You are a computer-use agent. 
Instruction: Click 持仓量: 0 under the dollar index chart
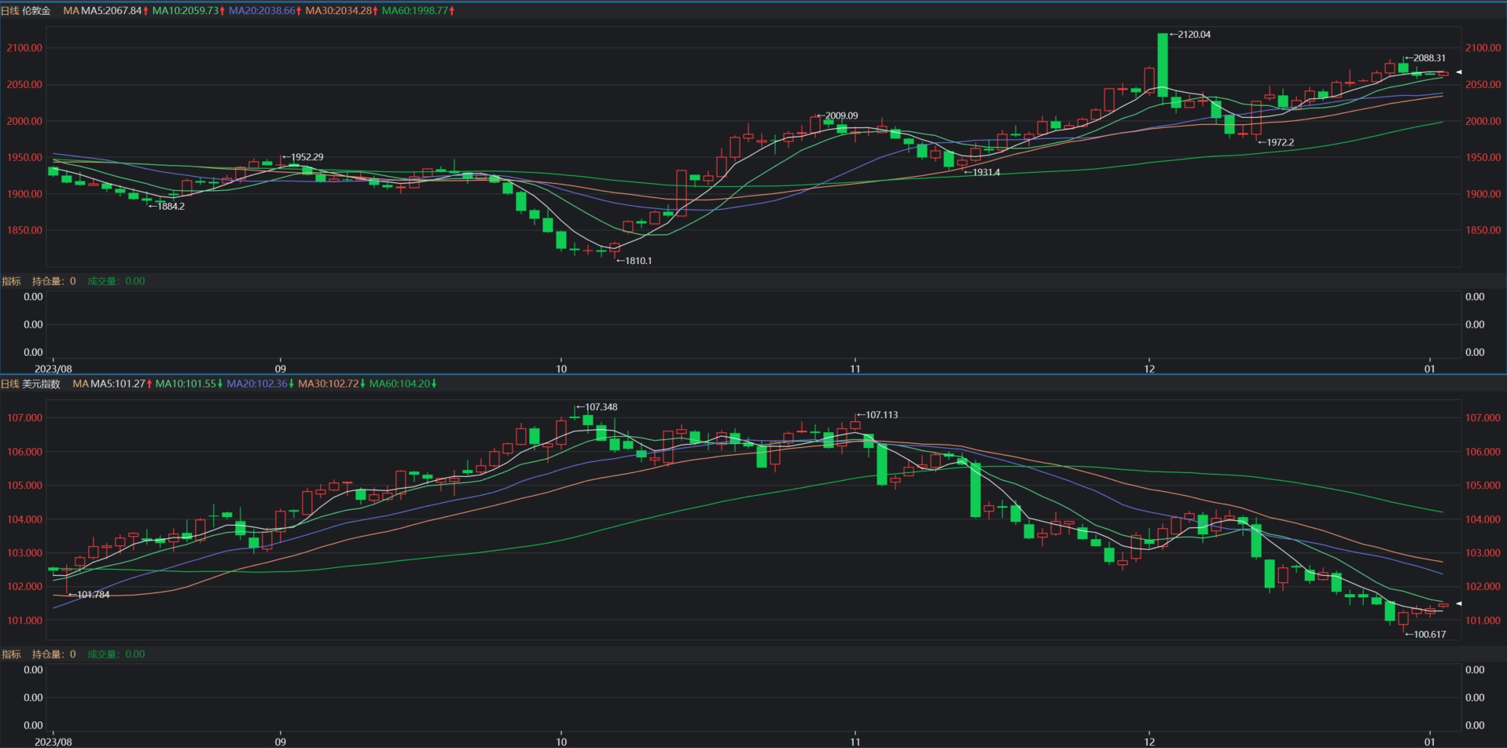[53, 654]
